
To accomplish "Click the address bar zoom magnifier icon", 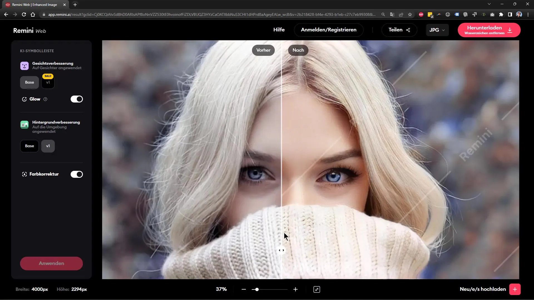I will (x=383, y=14).
